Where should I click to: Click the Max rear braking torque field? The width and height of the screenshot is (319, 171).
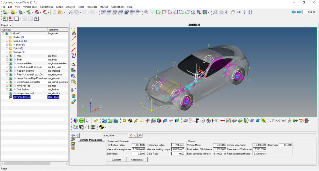click(x=178, y=149)
